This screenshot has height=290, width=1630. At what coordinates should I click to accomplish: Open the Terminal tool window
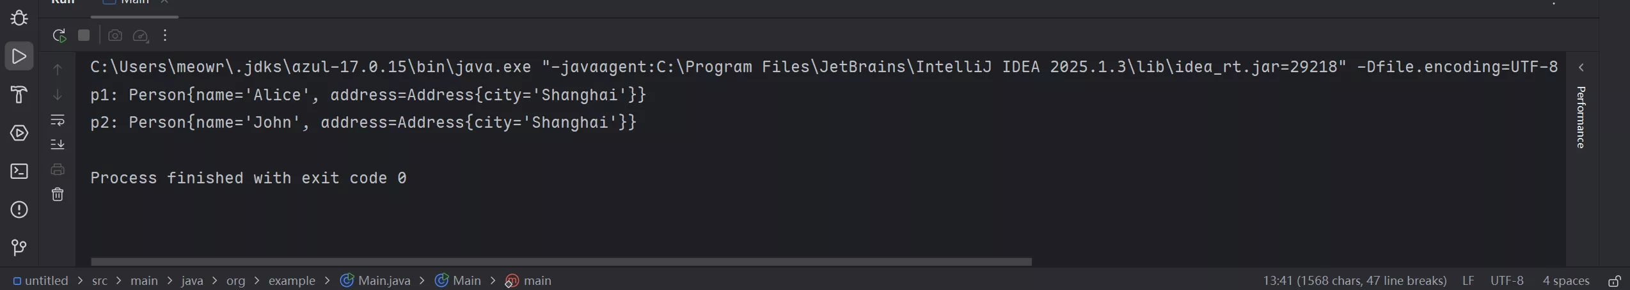[19, 171]
